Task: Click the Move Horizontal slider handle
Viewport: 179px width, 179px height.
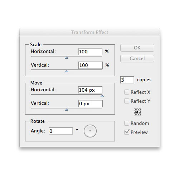Action: 102,96
